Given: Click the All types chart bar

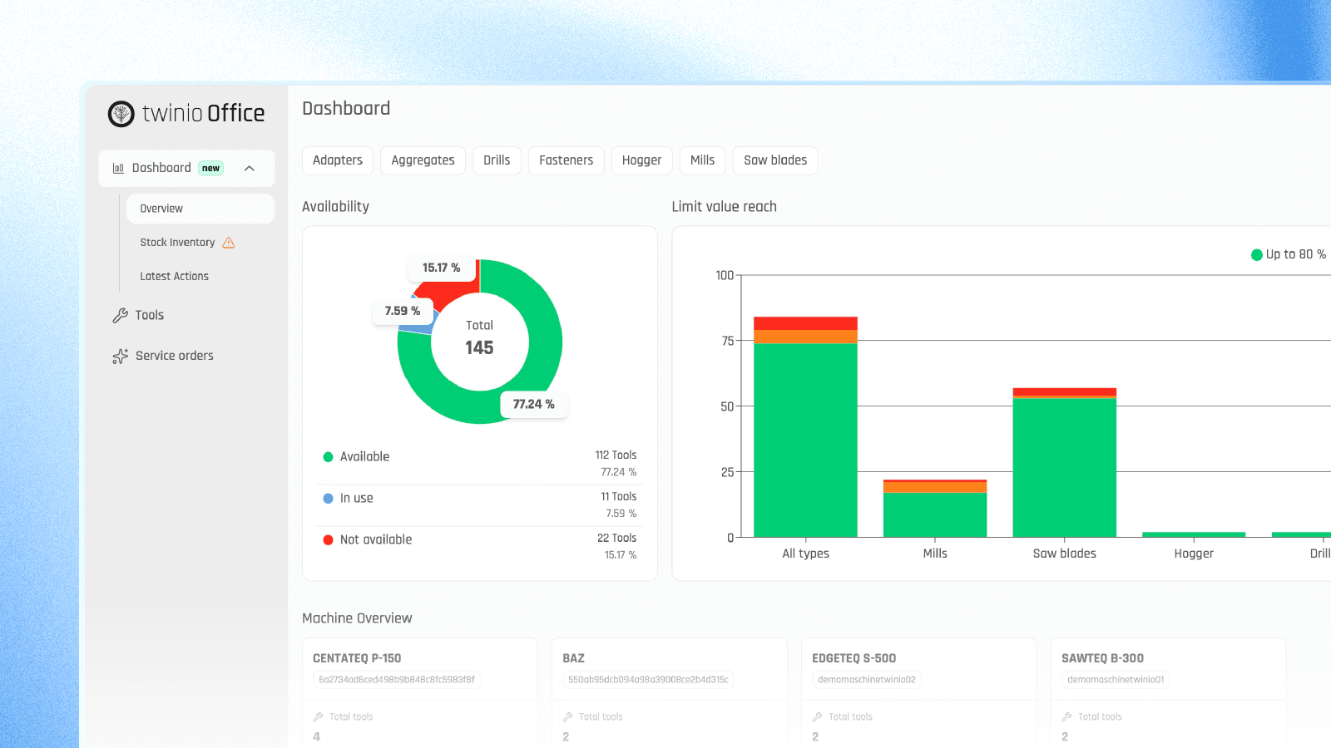Looking at the screenshot, I should 805,427.
